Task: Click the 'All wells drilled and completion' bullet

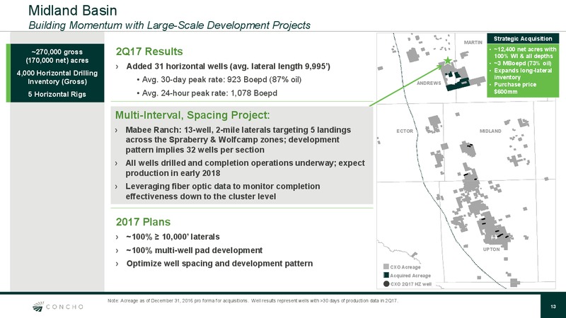Action: click(x=245, y=168)
